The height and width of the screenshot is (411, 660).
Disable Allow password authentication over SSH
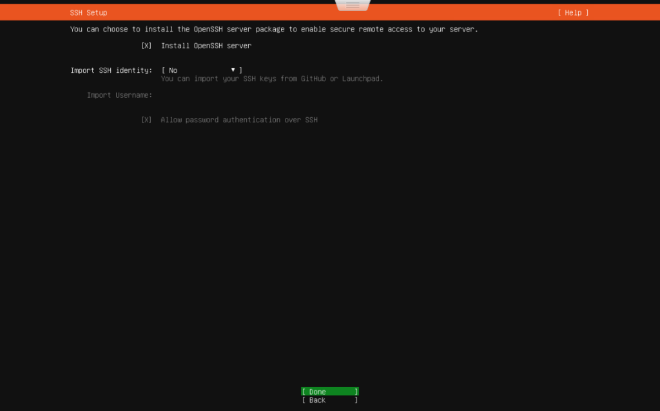[146, 119]
